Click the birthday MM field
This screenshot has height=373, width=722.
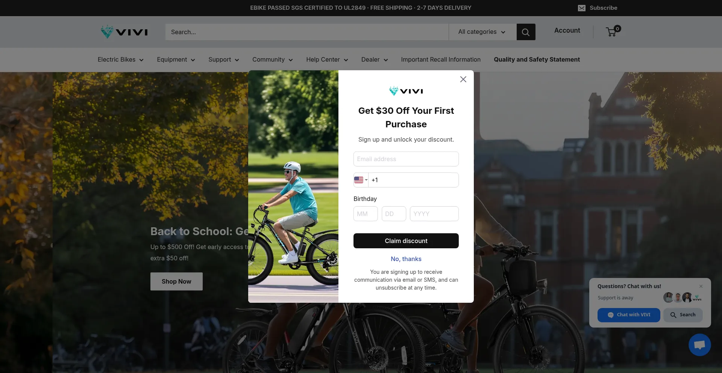(366, 214)
